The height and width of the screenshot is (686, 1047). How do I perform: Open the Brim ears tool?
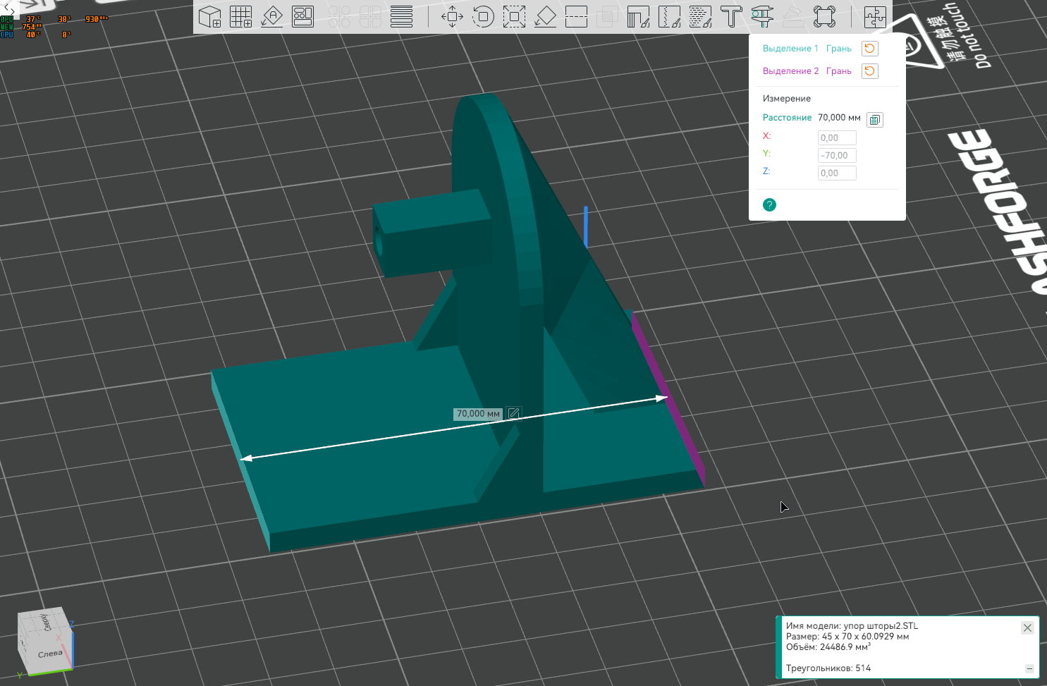pos(824,17)
